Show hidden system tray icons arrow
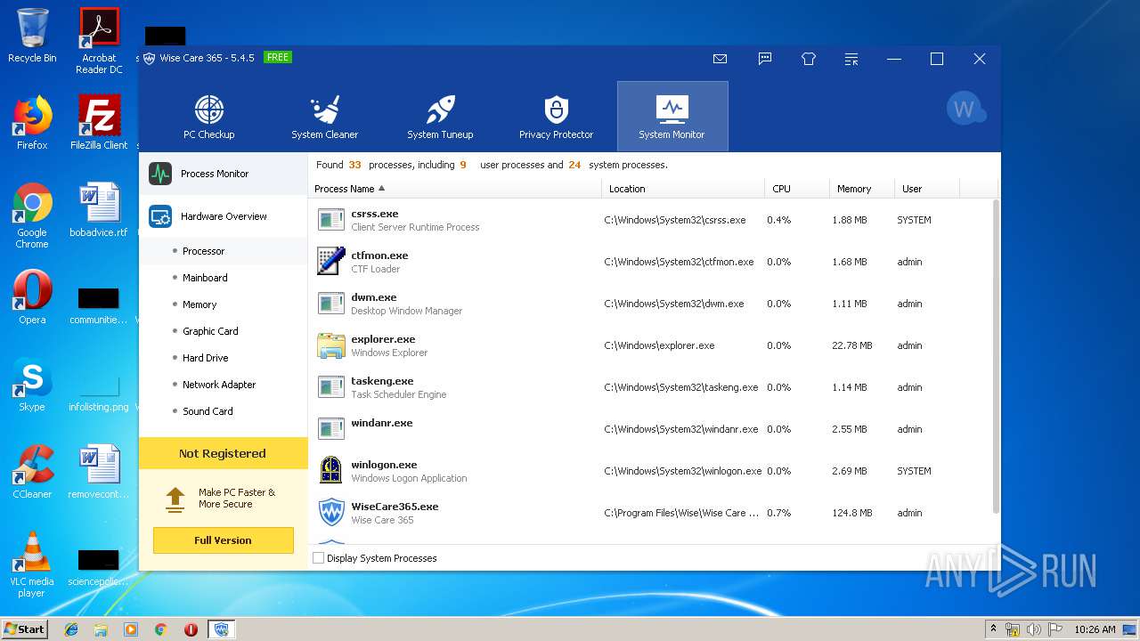The height and width of the screenshot is (641, 1140). (993, 629)
